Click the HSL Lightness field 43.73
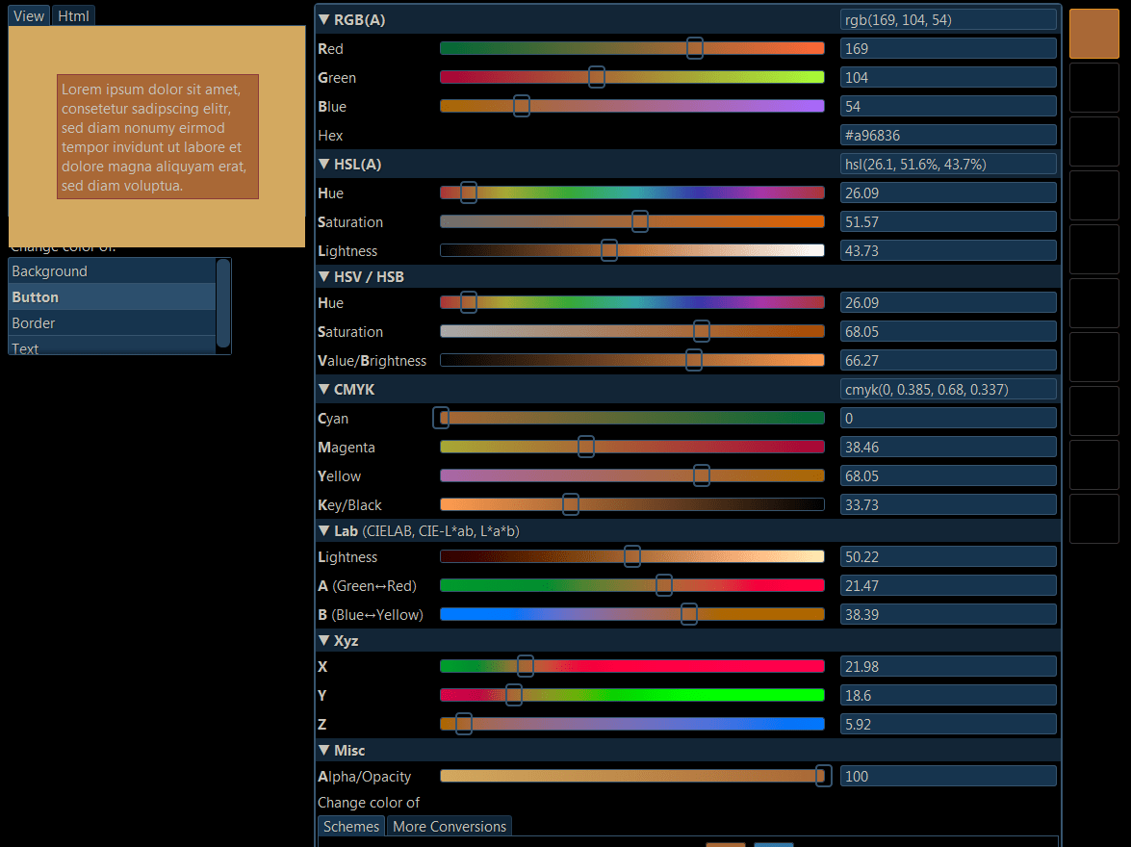This screenshot has width=1131, height=847. coord(948,251)
